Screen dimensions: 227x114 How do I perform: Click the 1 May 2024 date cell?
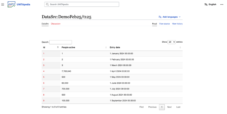tap(145, 77)
